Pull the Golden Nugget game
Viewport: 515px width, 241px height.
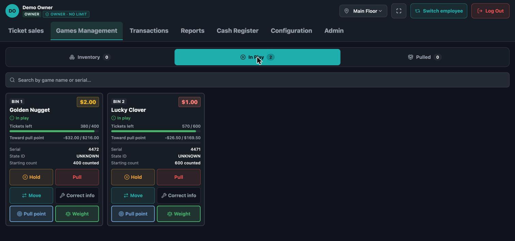[77, 177]
